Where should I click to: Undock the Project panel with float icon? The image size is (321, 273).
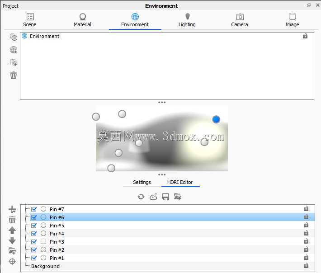(309, 5)
